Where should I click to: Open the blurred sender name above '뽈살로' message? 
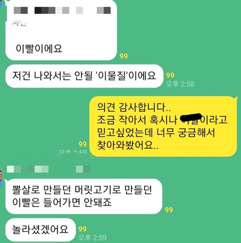click(x=48, y=169)
